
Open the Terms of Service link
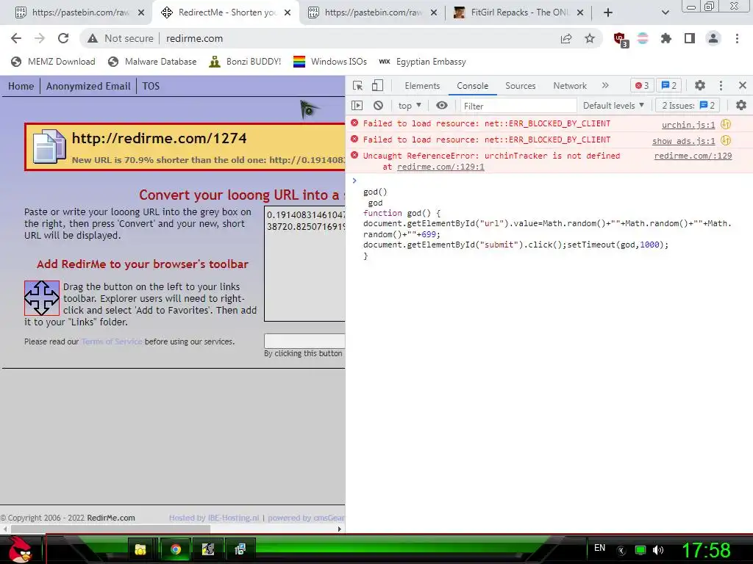click(112, 341)
